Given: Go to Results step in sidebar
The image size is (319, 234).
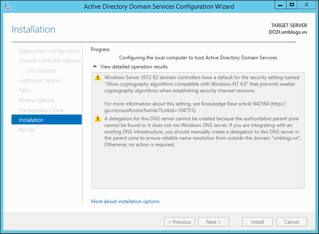Looking at the screenshot, I should (x=27, y=130).
